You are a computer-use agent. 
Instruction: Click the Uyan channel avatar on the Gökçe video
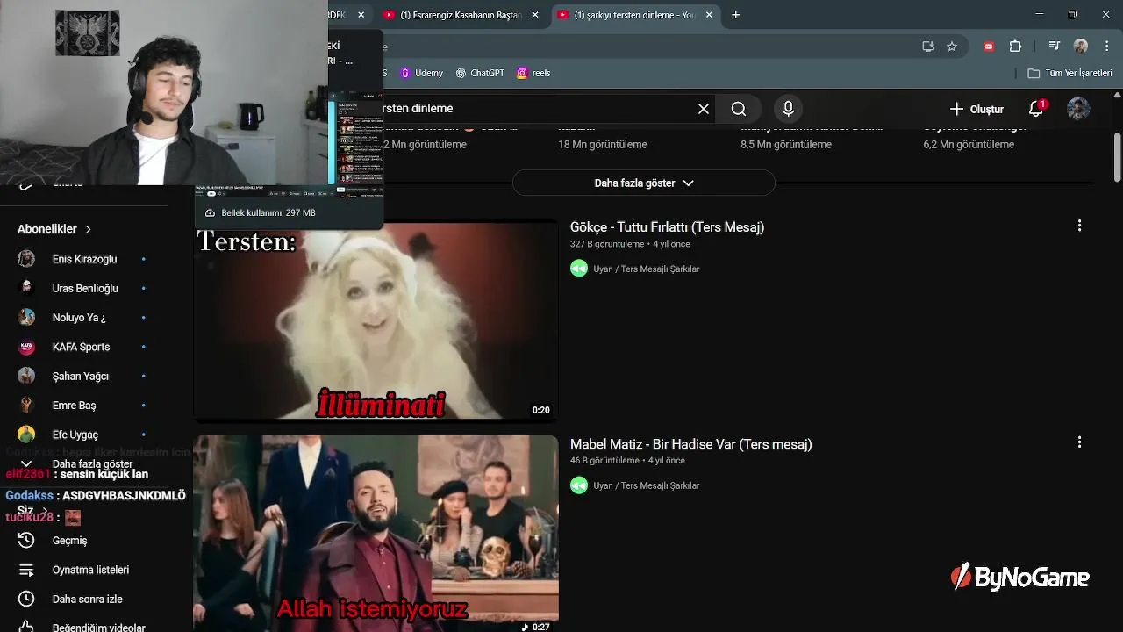click(579, 269)
